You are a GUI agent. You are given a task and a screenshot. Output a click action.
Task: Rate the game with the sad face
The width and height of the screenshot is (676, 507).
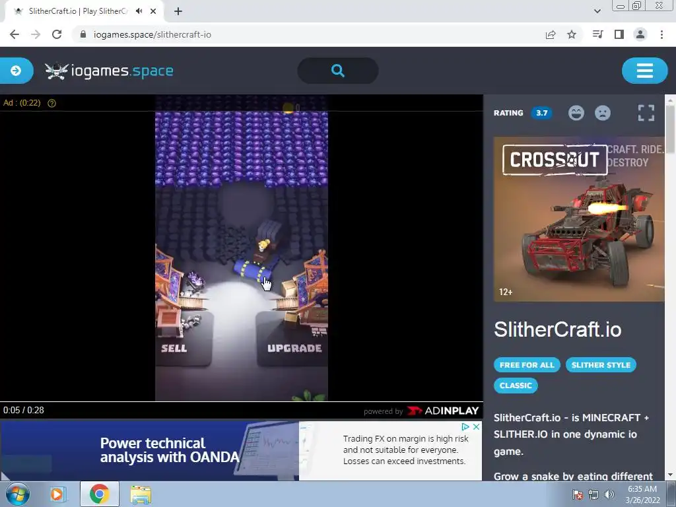pyautogui.click(x=603, y=113)
